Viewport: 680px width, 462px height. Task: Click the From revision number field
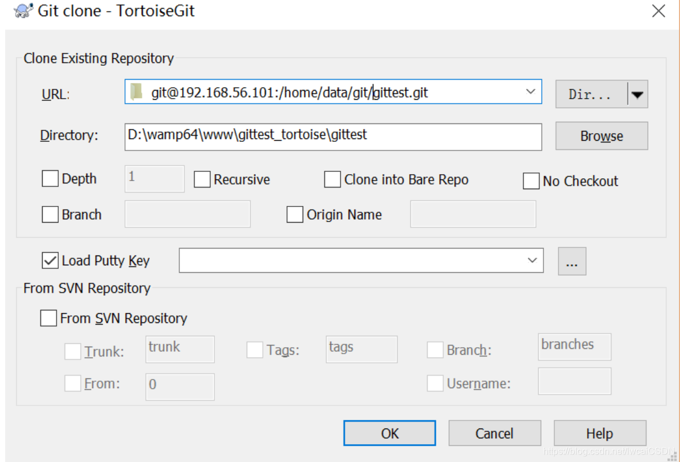click(180, 386)
